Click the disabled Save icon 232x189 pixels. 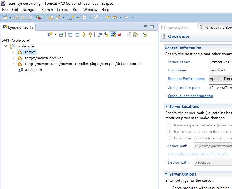click(x=16, y=17)
